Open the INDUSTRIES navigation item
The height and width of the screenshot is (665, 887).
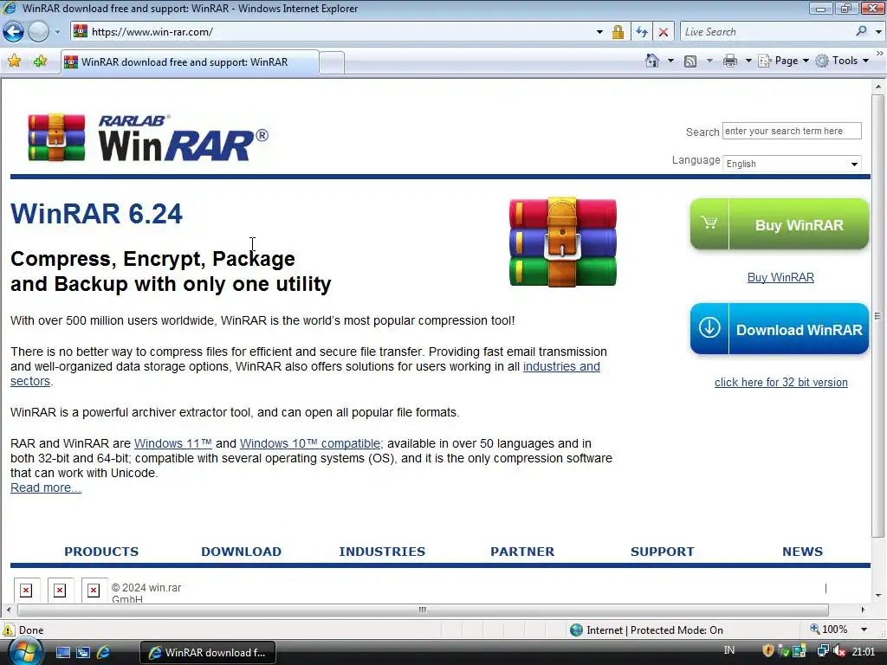[x=382, y=552]
